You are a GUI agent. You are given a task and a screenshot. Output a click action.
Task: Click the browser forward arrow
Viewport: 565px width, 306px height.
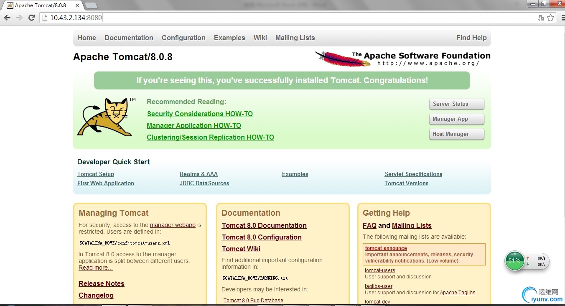point(19,18)
